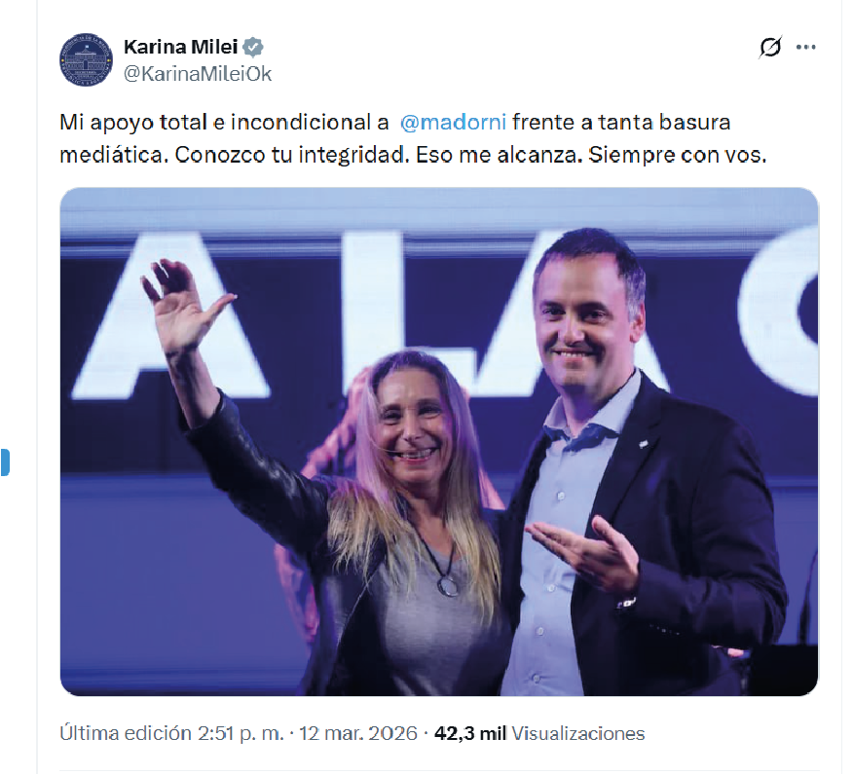Click the "Última edición" edit history label

(x=125, y=733)
